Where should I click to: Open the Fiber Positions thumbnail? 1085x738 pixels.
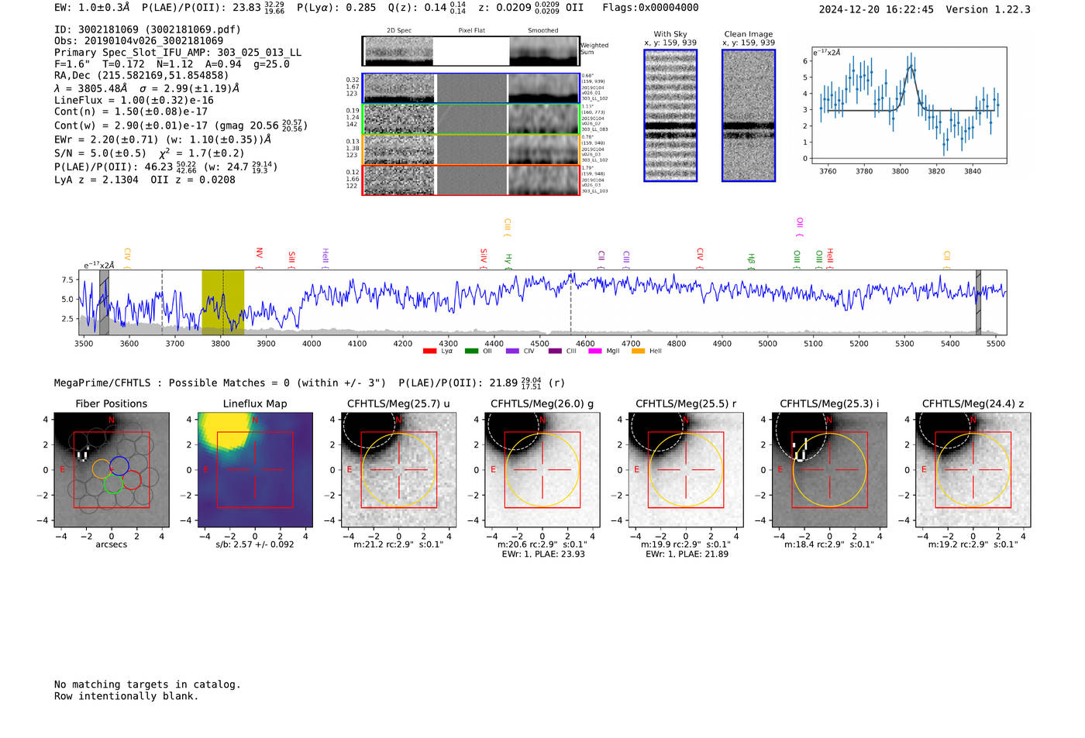(x=112, y=470)
